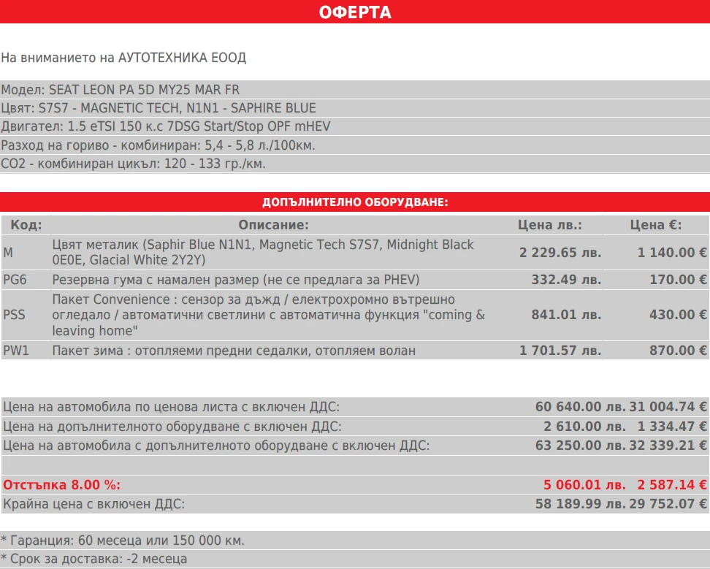Click the 'Пакет зима' description

pos(234,351)
